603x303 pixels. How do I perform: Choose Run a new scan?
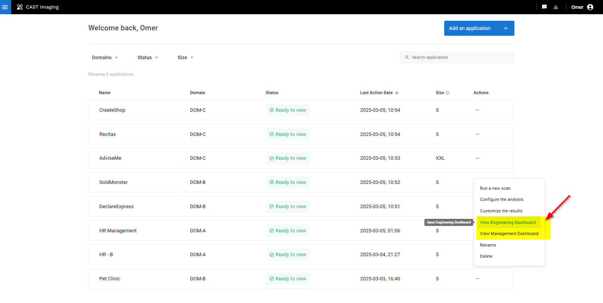495,188
